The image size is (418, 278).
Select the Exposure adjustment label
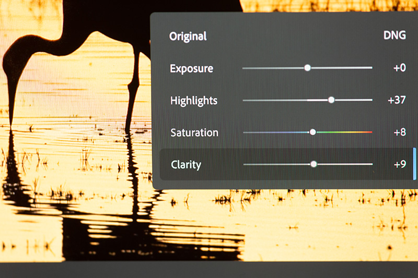tap(191, 68)
